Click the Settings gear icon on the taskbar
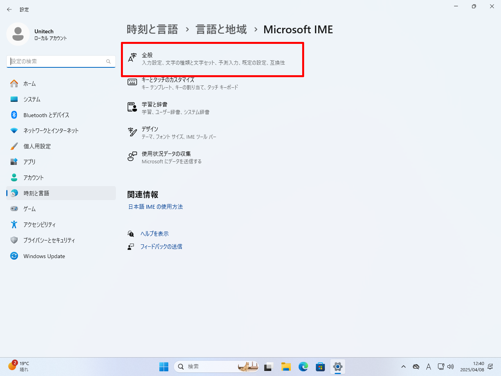 [x=338, y=367]
